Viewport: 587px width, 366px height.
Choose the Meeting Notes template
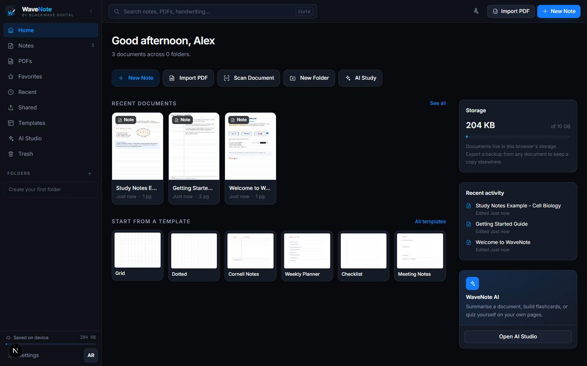point(420,256)
